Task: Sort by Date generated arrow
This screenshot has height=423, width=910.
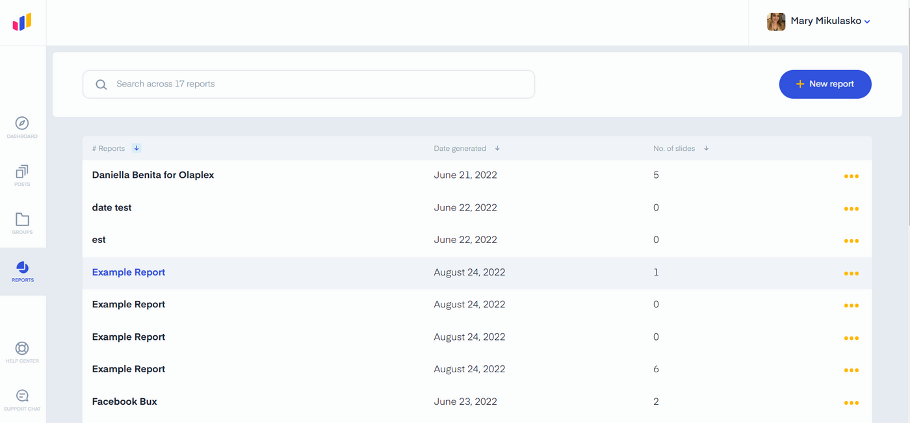Action: click(x=497, y=148)
